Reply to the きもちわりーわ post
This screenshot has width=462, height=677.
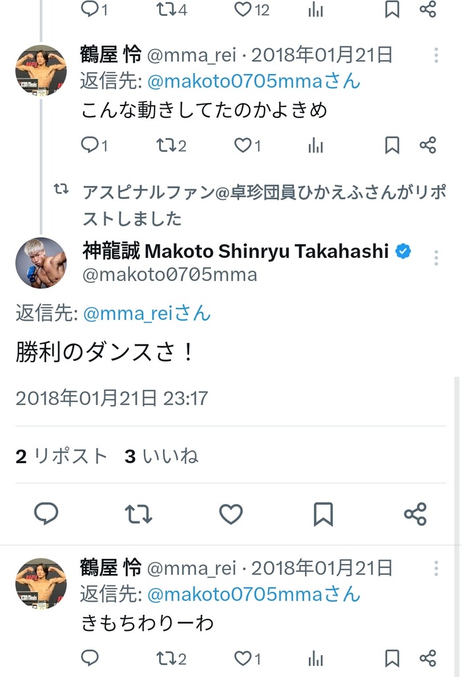pos(90,658)
